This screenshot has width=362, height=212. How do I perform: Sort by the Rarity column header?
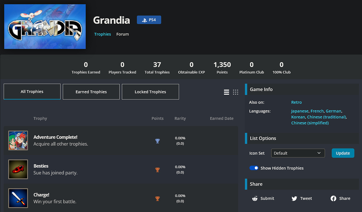click(180, 118)
